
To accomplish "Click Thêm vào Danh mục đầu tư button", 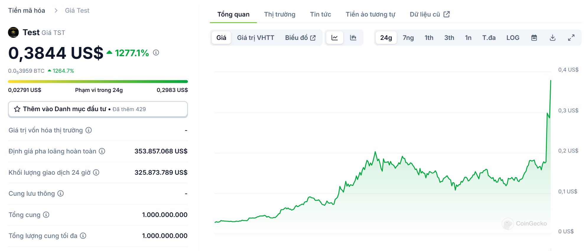I will [x=98, y=109].
